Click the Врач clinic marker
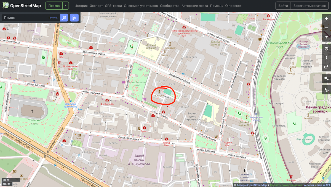The image size is (331, 187). [144, 128]
